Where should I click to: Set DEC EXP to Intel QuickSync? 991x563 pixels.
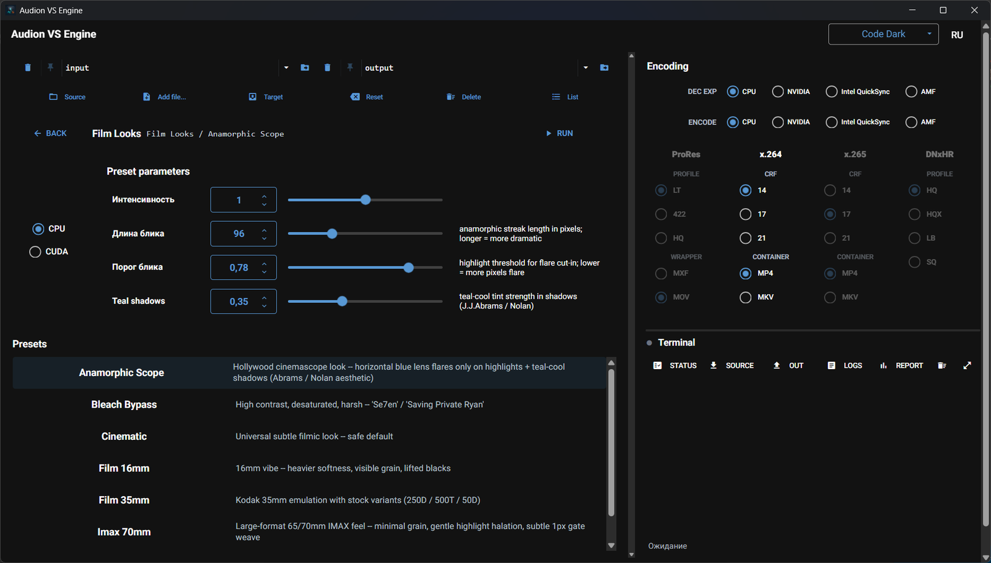click(832, 92)
